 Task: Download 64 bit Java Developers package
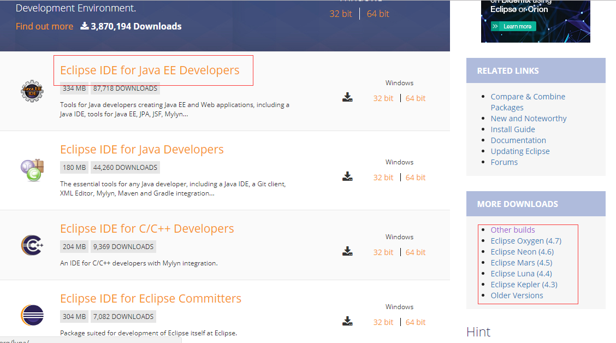[x=415, y=177]
